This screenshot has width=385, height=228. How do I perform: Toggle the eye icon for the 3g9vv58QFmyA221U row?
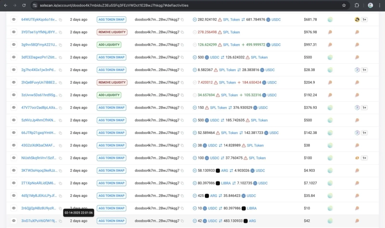[13, 45]
